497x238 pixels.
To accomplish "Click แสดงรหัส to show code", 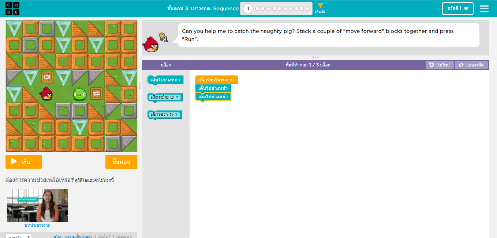I will click(471, 65).
